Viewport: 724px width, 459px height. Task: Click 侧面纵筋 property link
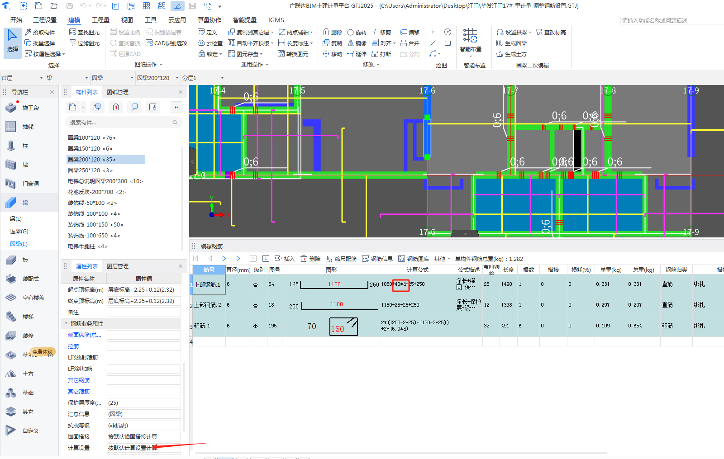click(x=85, y=335)
